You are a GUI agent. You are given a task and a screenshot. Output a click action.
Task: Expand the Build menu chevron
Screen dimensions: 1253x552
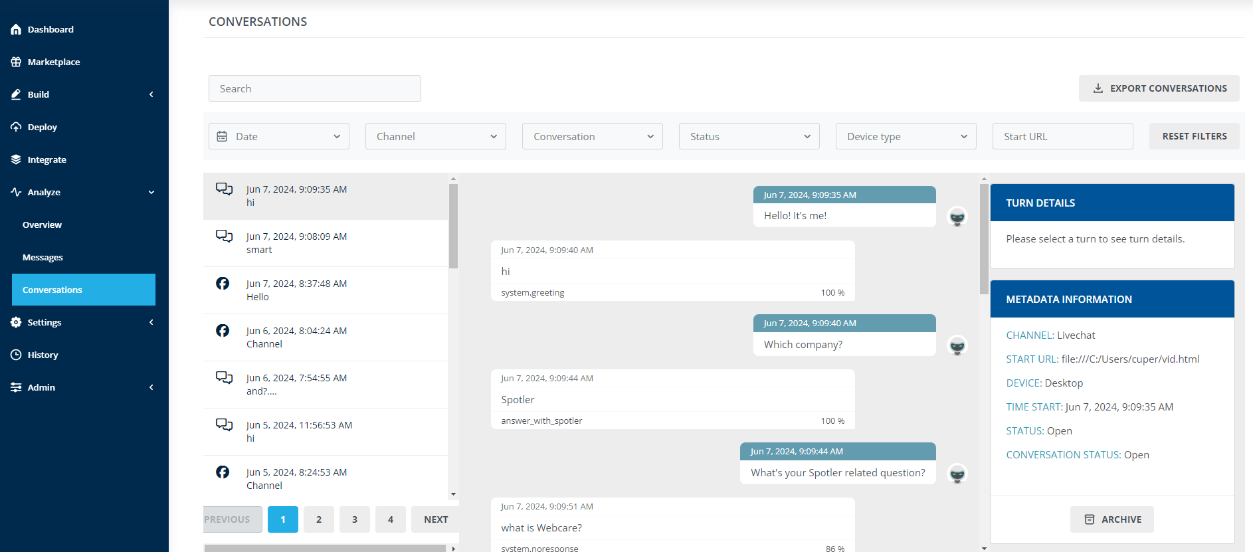pos(151,94)
